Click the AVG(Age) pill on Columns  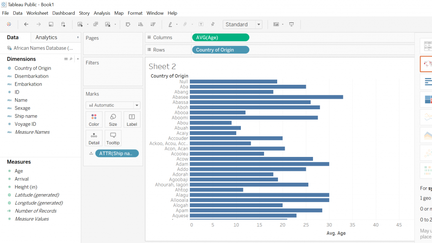pos(220,38)
